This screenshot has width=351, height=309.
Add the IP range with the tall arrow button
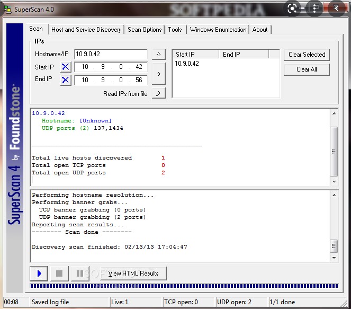(158, 74)
